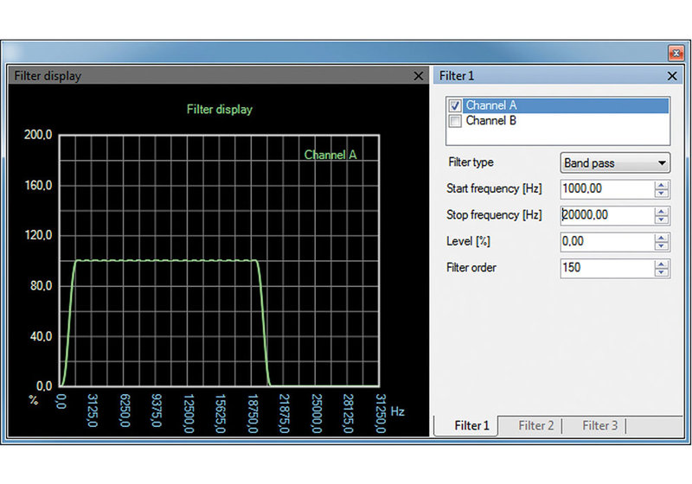The width and height of the screenshot is (692, 484).
Task: Click the 25000,0 x-axis frequency label
Action: 317,413
